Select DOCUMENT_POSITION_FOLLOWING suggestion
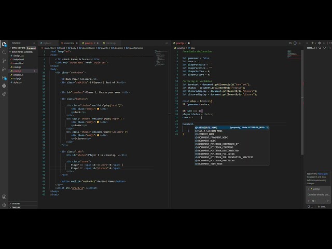This screenshot has width=332, height=249. 232,154
